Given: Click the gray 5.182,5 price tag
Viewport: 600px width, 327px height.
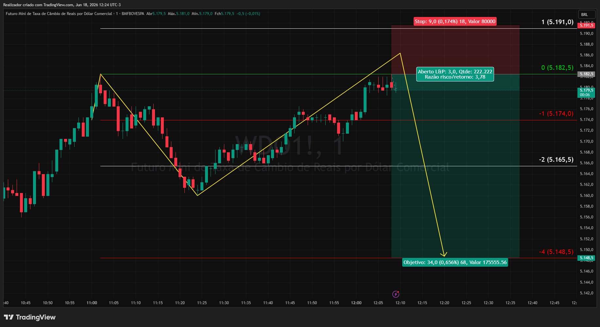Looking at the screenshot, I should 587,74.
